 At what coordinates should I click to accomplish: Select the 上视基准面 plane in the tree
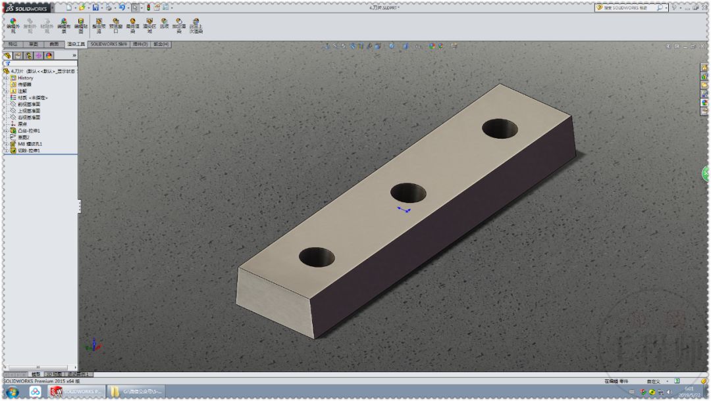pyautogui.click(x=30, y=110)
